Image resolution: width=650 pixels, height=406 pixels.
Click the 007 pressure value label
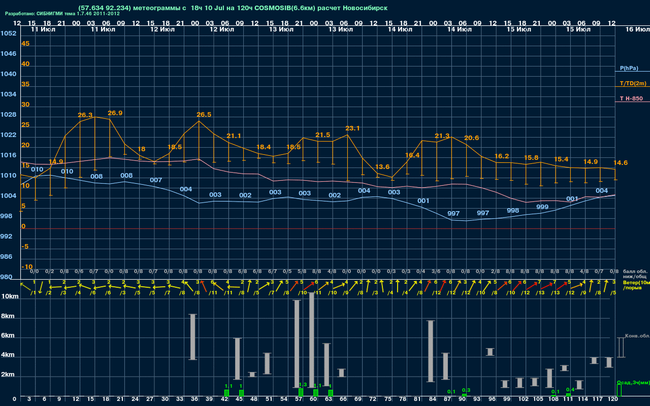(x=156, y=180)
